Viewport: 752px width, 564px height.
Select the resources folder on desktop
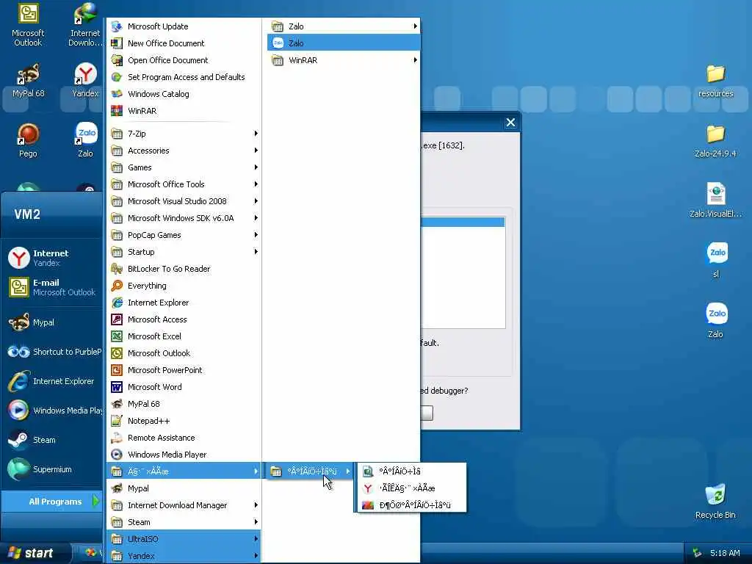click(x=715, y=81)
